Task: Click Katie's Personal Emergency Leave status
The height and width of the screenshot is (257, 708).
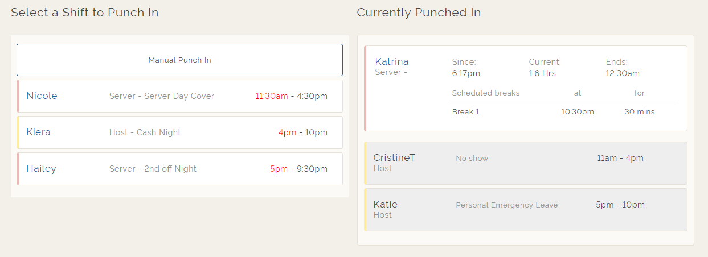Action: [507, 205]
